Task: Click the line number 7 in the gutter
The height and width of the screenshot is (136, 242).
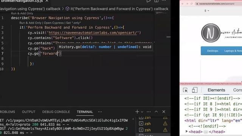Action: pyautogui.click(x=2, y=54)
